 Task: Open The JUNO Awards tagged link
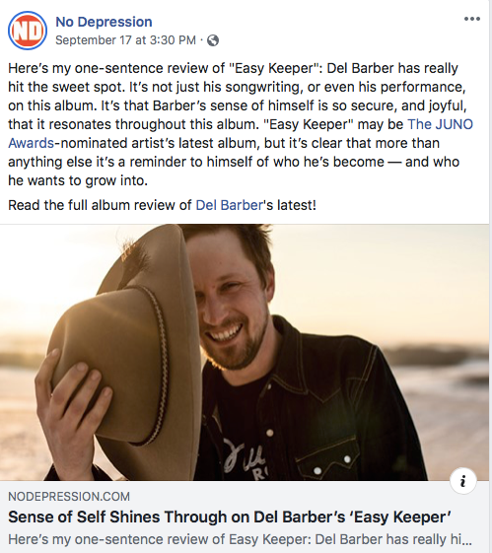pyautogui.click(x=440, y=124)
